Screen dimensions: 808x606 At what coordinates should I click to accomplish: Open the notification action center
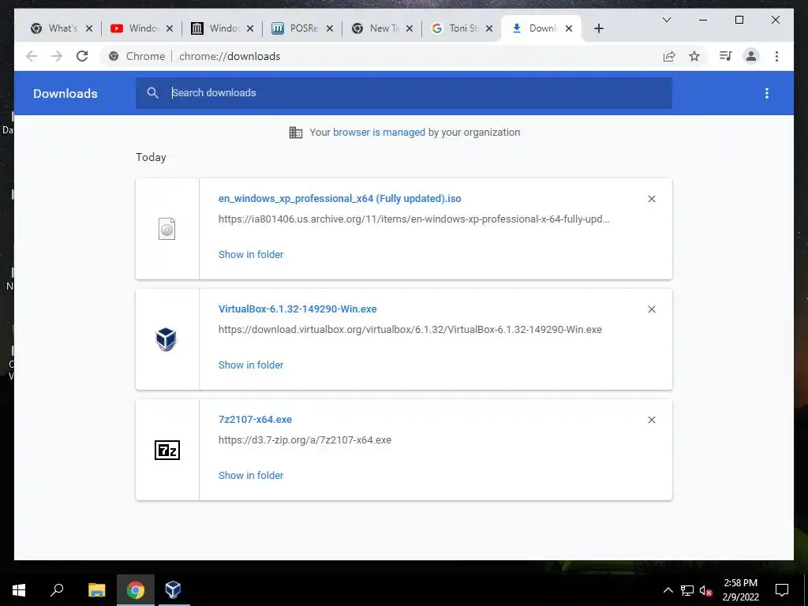pos(782,590)
